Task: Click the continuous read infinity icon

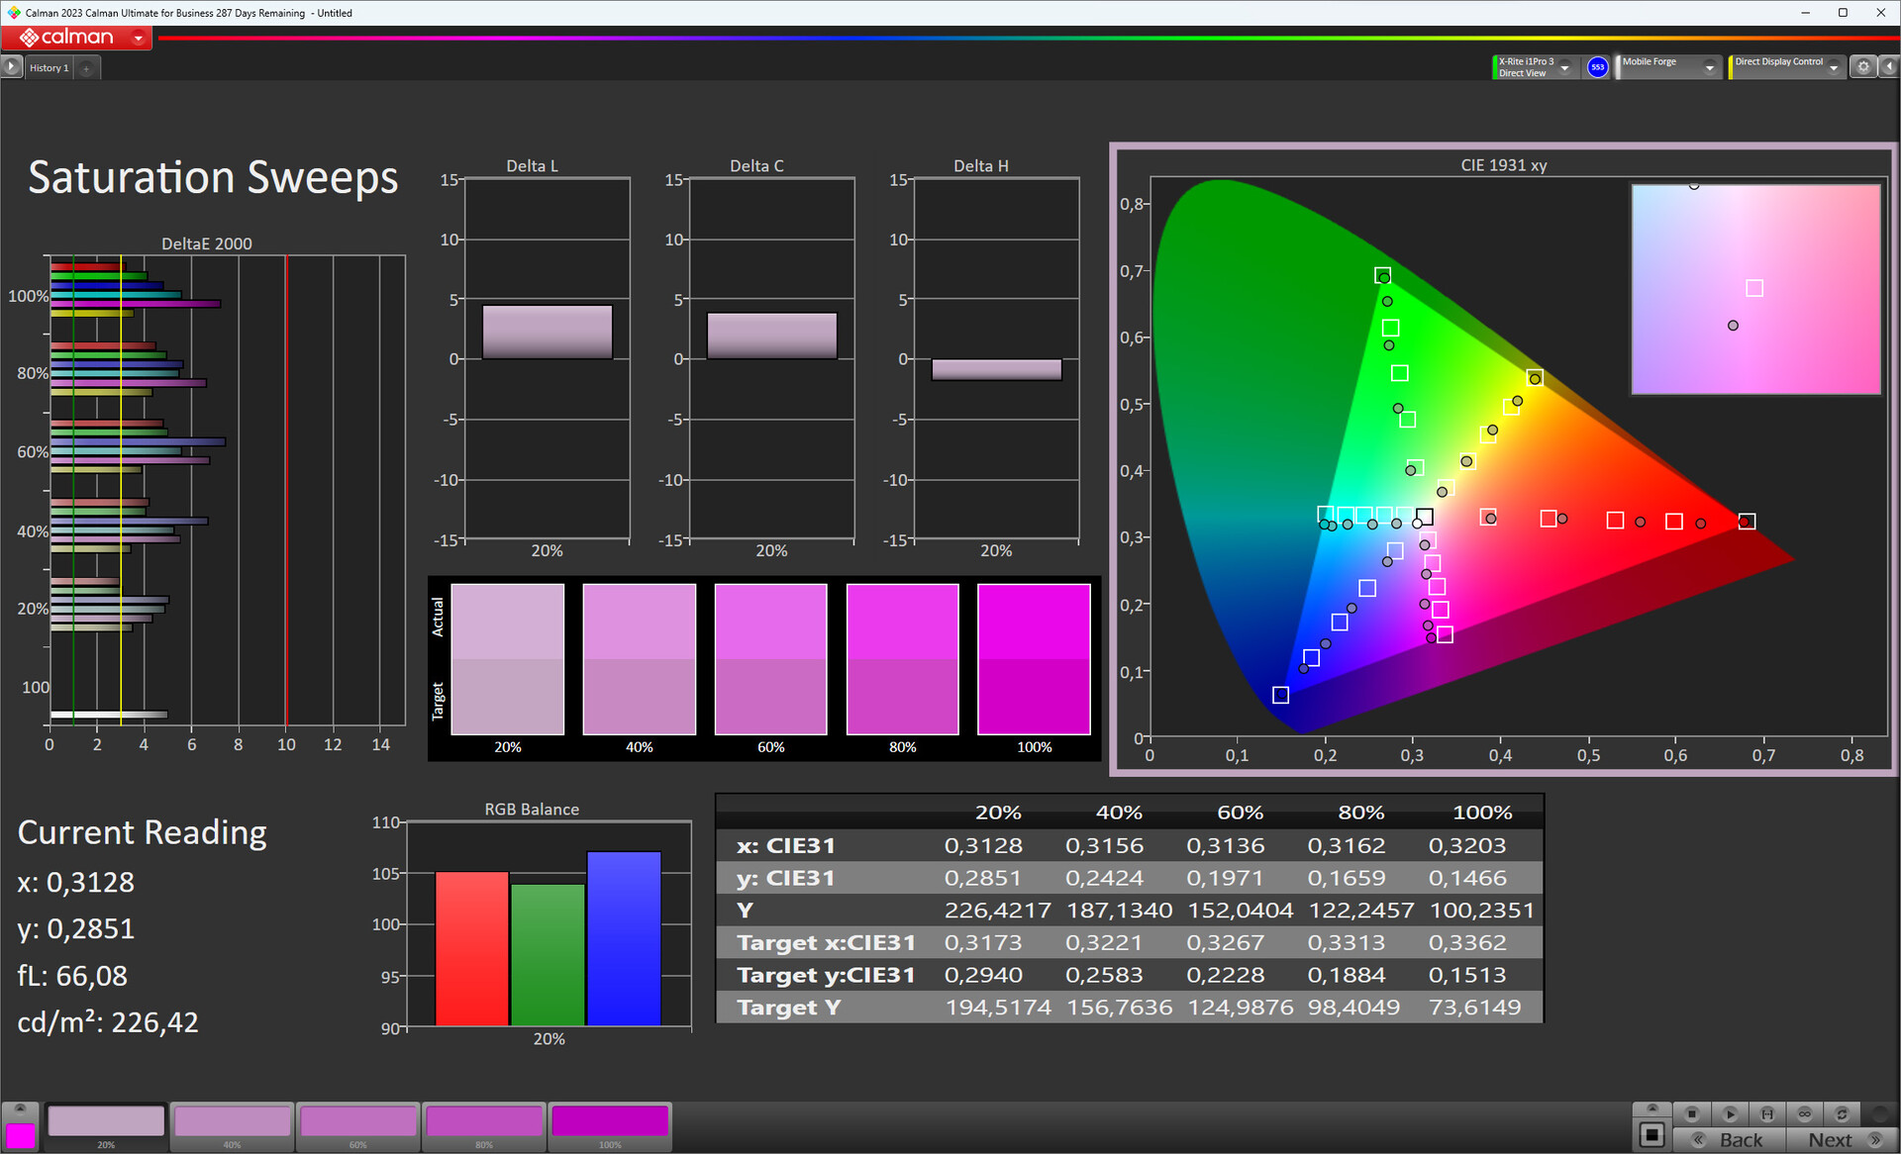Action: point(1805,1113)
